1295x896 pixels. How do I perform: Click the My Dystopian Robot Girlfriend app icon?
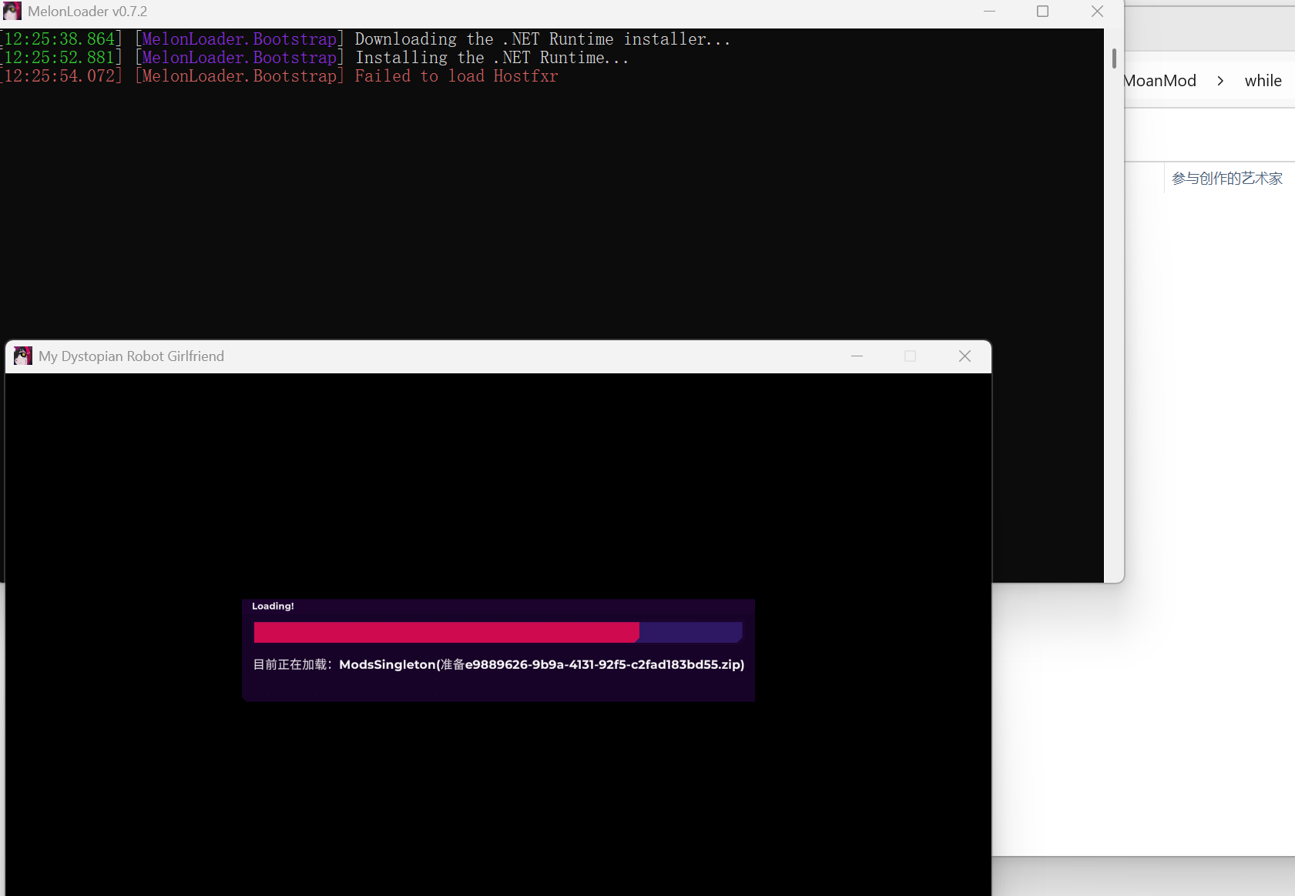(23, 356)
